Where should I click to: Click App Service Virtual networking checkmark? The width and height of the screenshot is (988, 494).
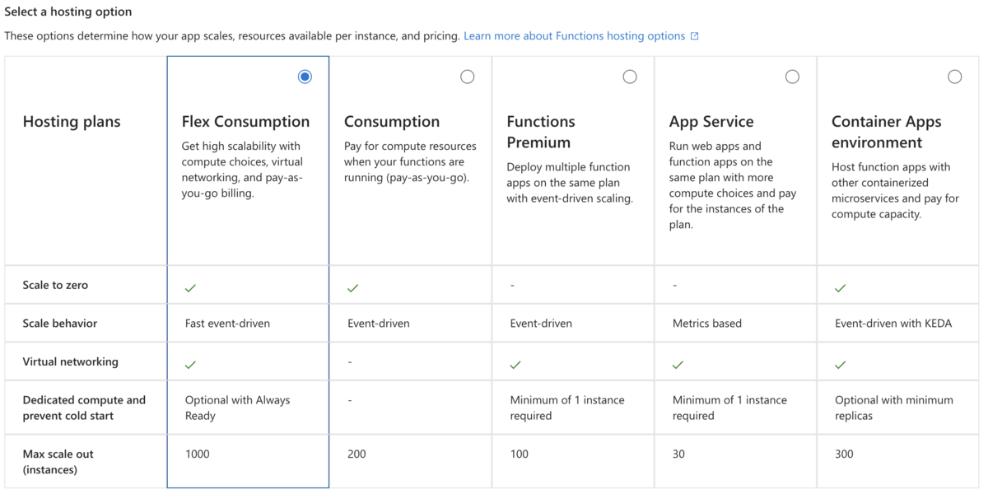(678, 365)
